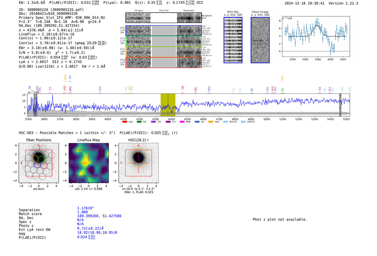Click the blue RA, Dec coordinates value
The image size is (377, 256).
[99, 216]
